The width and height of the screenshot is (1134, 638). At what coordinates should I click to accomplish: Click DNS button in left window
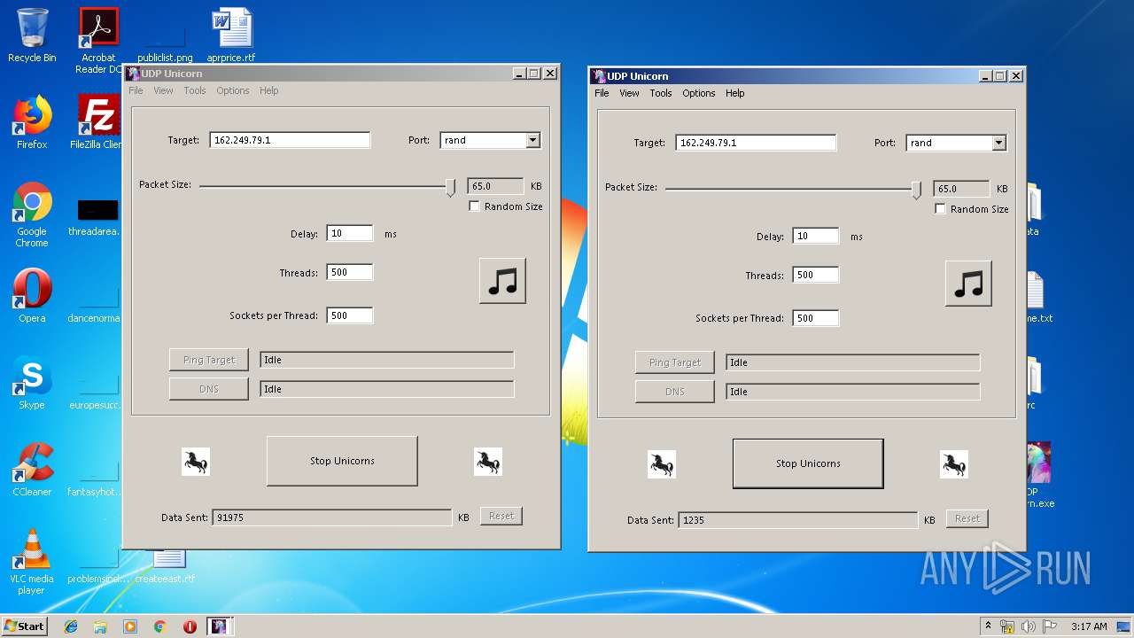click(209, 389)
